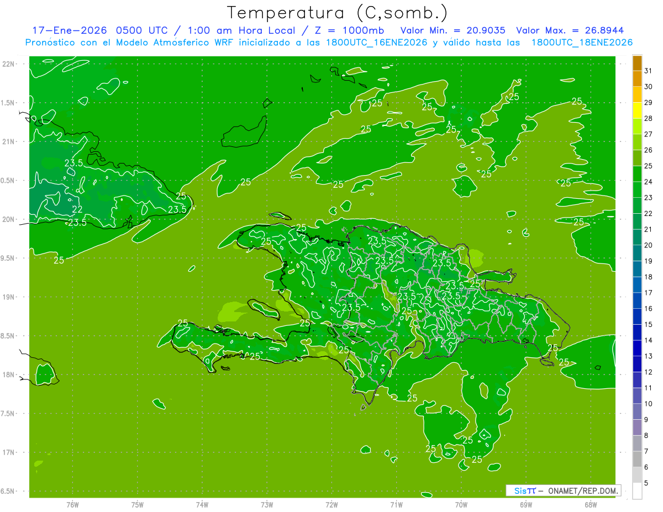Click the '73W' longitude axis label
663x512 pixels.
267,504
